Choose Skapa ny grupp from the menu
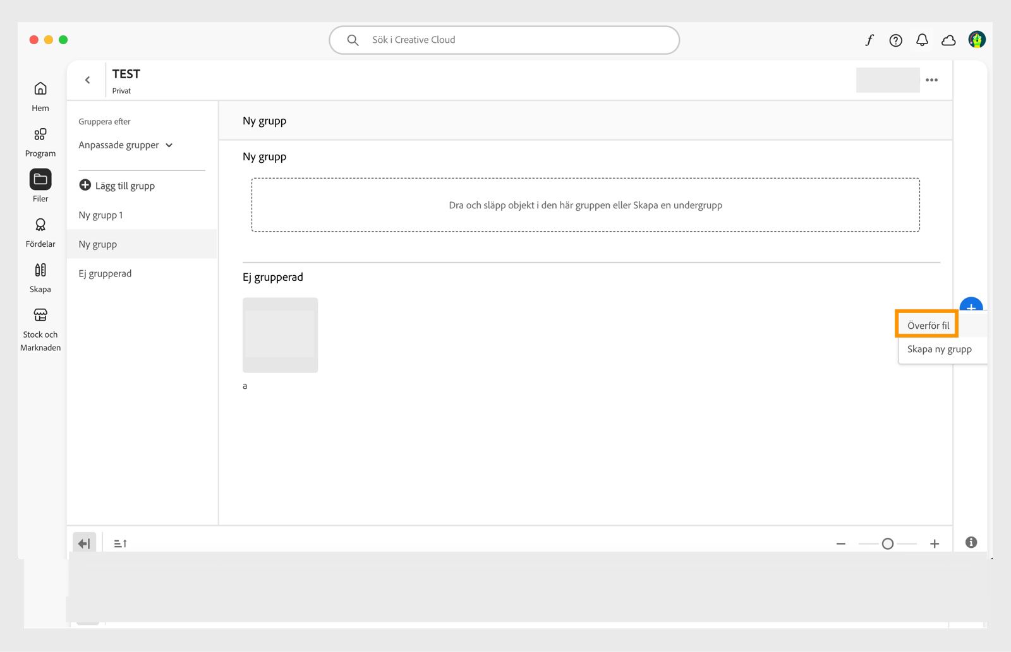Screen dimensions: 1011x652 coord(940,349)
